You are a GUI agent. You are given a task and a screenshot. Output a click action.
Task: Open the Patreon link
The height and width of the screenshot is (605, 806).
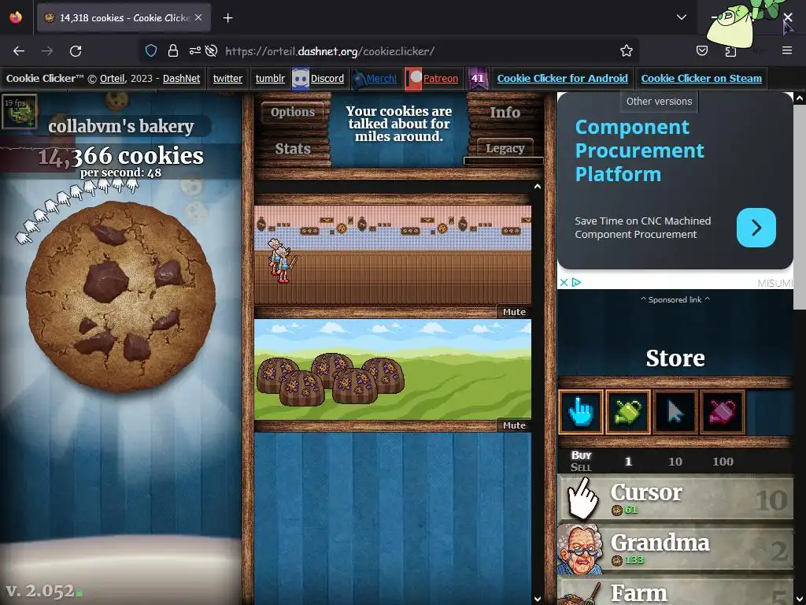(441, 79)
